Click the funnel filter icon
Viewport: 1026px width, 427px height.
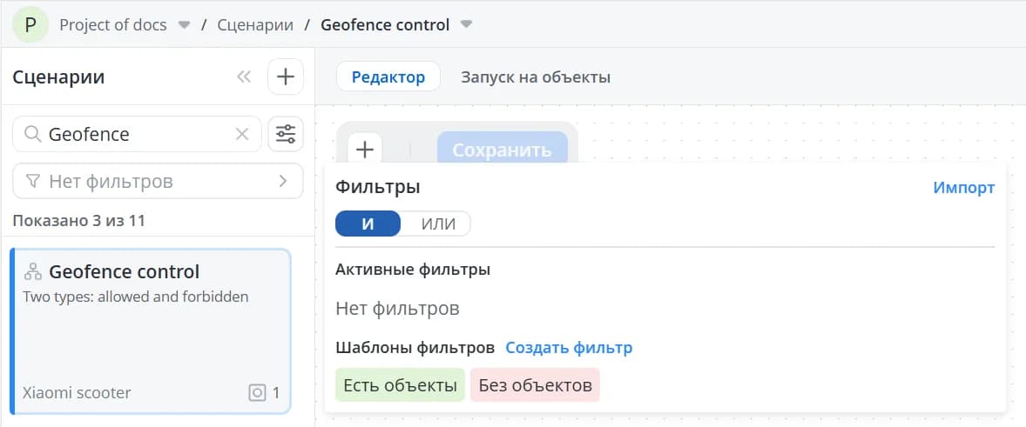[33, 181]
